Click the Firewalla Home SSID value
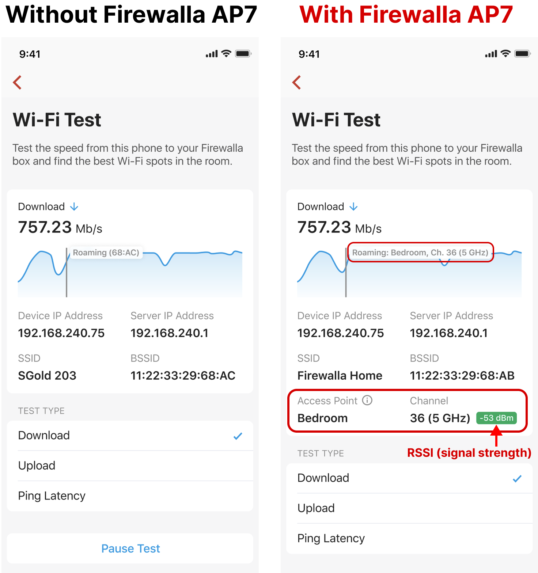Viewport: 538px width, 573px height. pos(340,376)
